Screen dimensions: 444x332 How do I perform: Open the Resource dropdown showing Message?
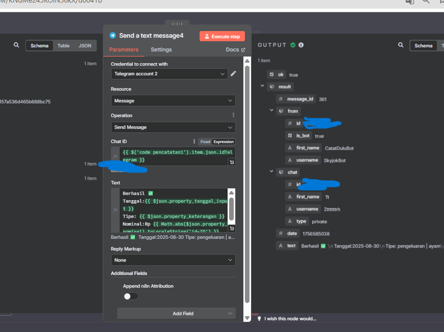click(173, 101)
